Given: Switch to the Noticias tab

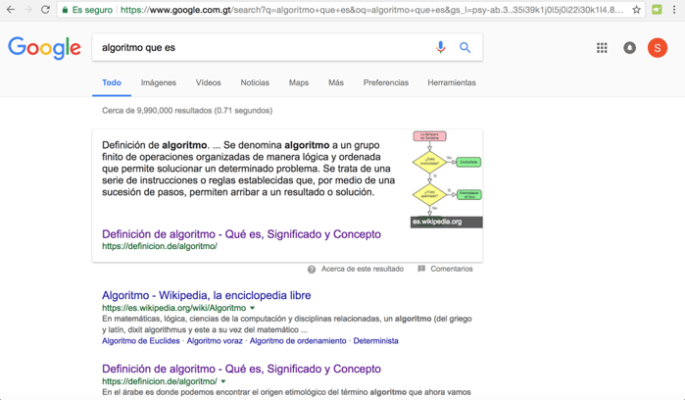Looking at the screenshot, I should tap(255, 82).
